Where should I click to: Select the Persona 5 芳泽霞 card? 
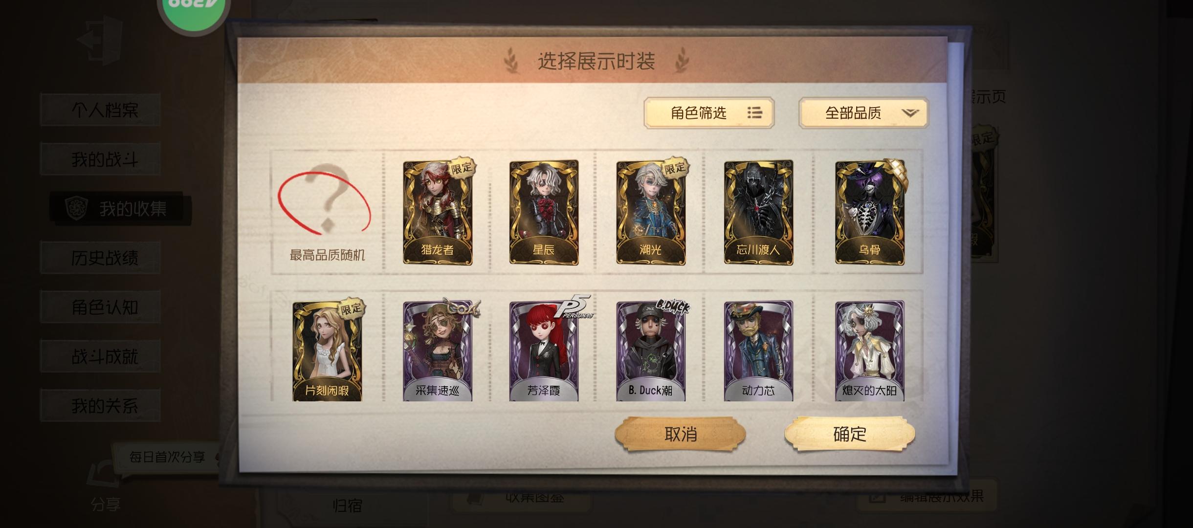click(544, 351)
